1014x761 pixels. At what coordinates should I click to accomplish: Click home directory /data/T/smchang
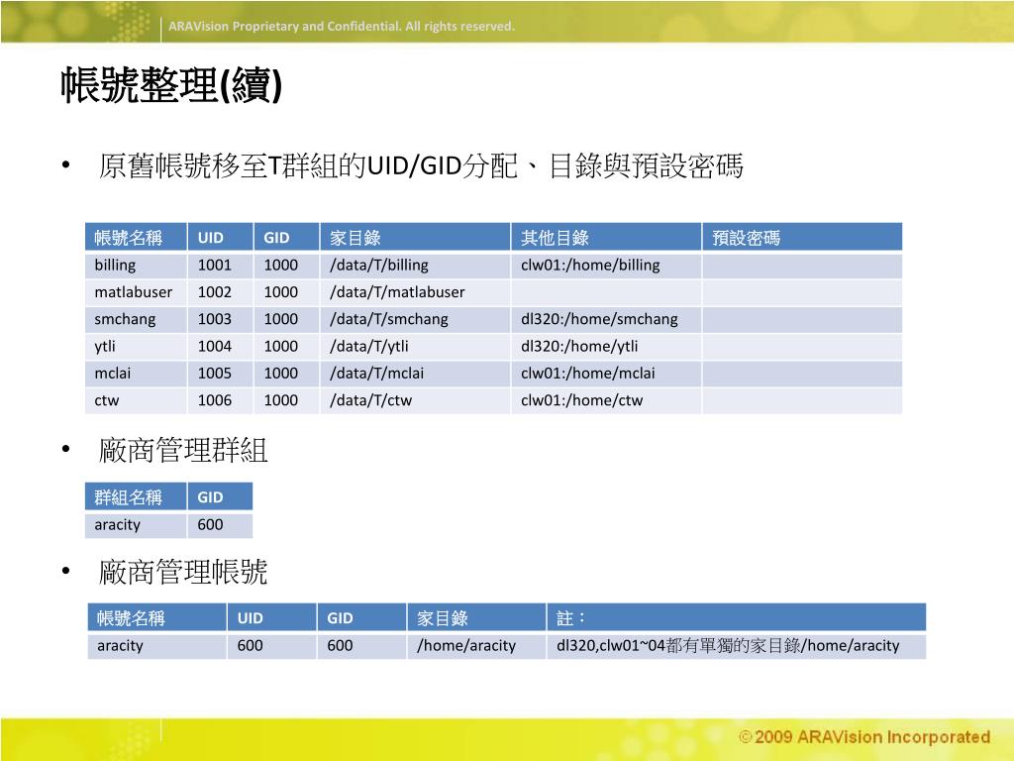tap(388, 319)
